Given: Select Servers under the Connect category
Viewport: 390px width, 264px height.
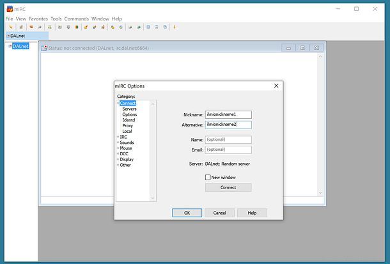Looking at the screenshot, I should coord(129,109).
